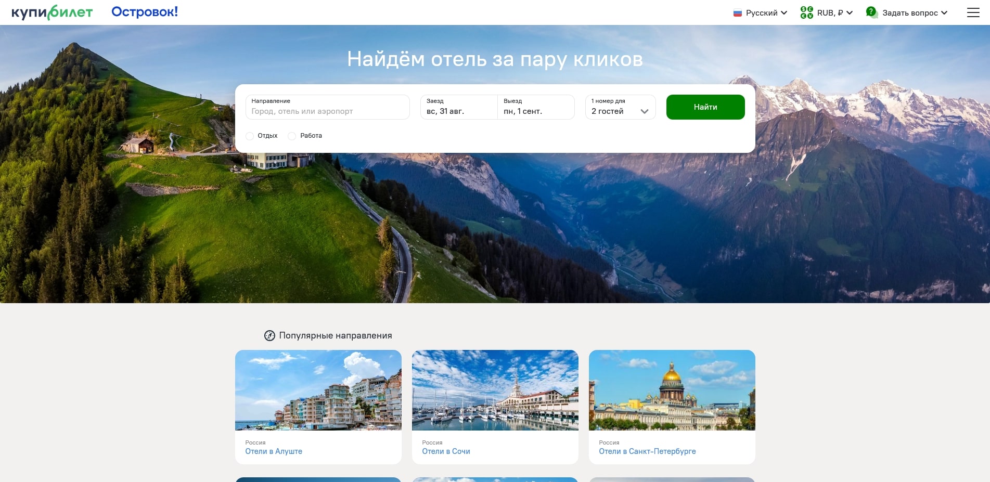Expand the Русский language dropdown

[x=761, y=13]
